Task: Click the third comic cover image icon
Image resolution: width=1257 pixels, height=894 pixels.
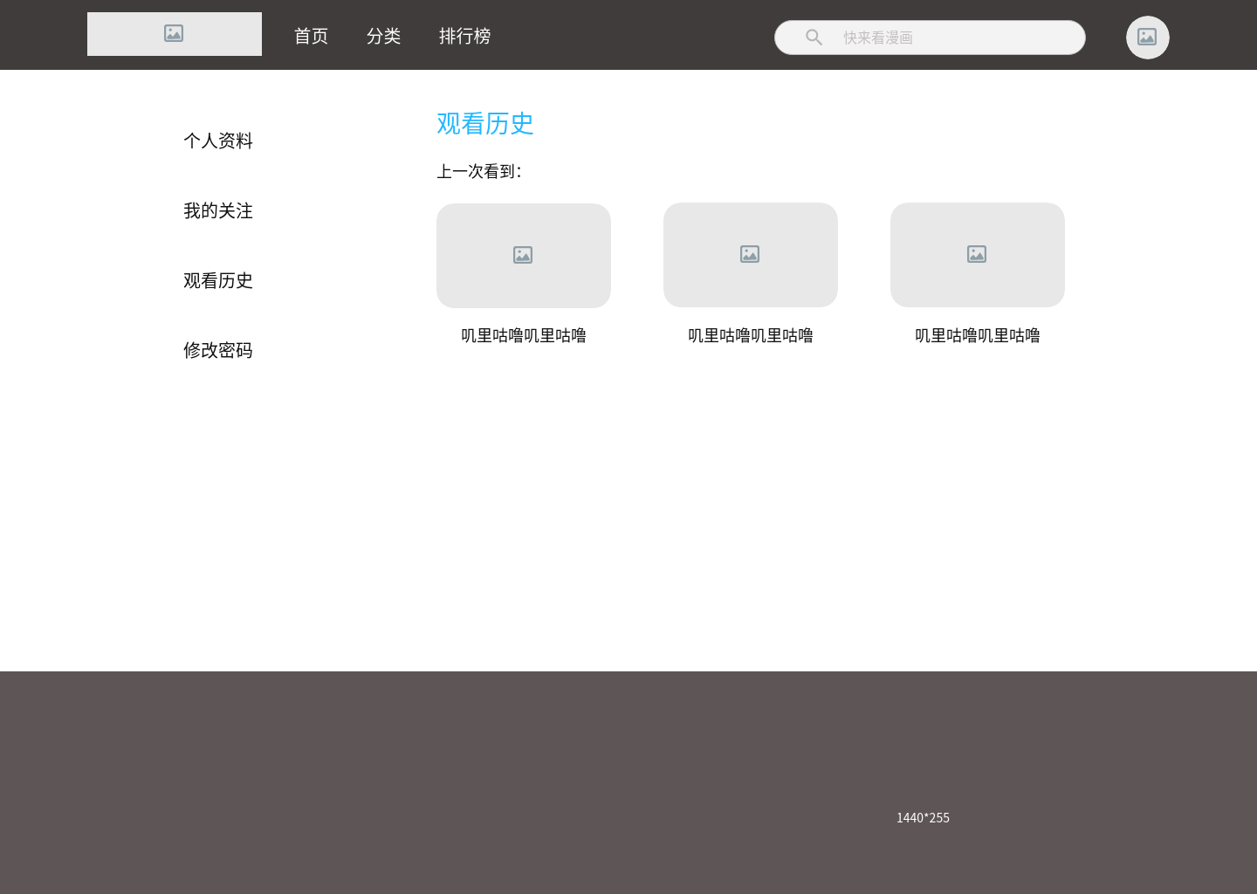Action: click(977, 254)
